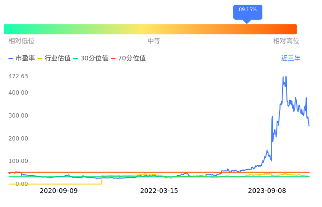Click the 300.00 y-axis label
Screen dimensions: 322x207
(18, 116)
